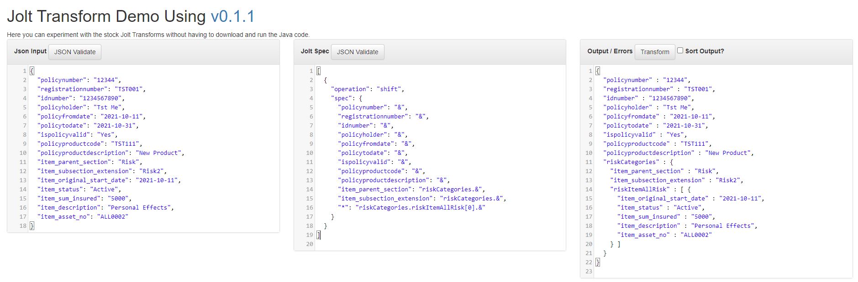Click JSON Validate button in Jolt Spec panel

tap(358, 52)
